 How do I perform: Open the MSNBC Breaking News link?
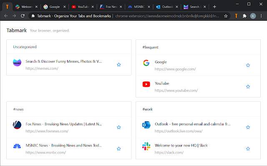63,145
